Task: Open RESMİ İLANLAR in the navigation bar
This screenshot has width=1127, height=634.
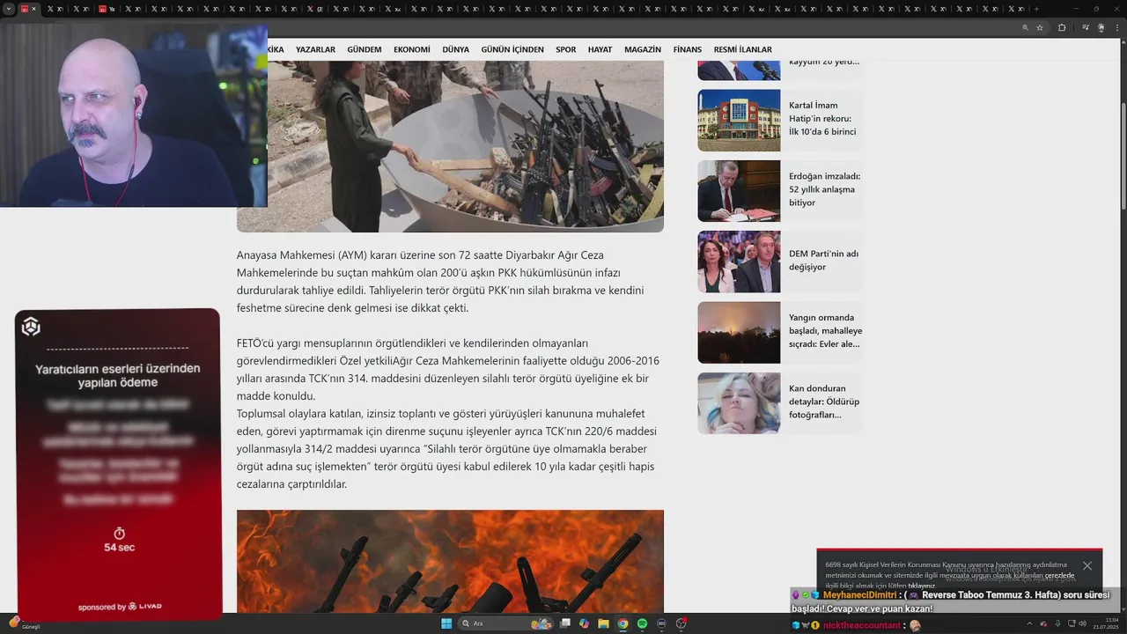Action: pos(743,49)
